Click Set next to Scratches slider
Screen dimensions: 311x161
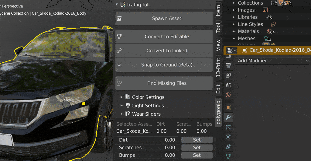(x=197, y=148)
